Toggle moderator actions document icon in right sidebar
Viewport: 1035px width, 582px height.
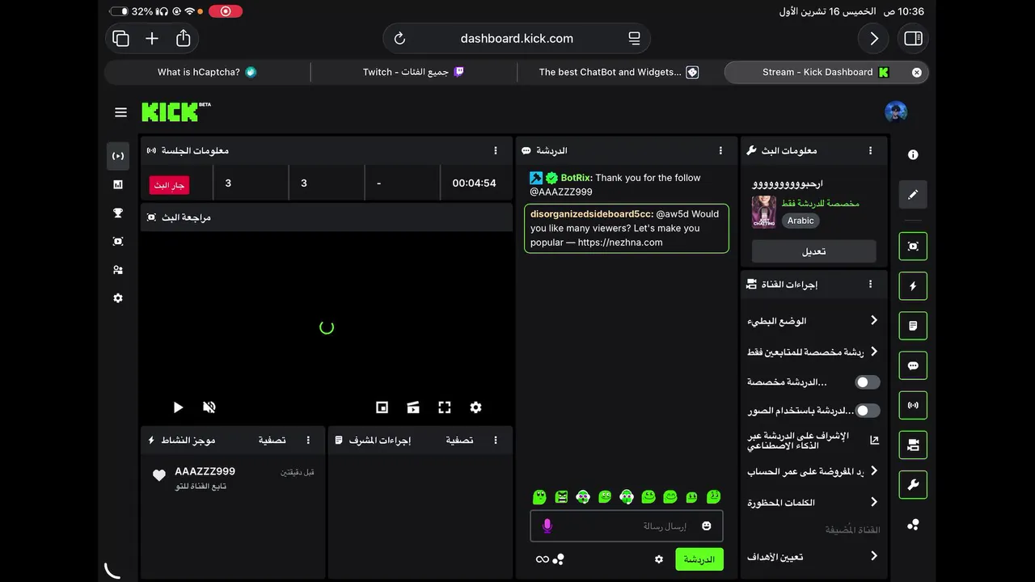coord(913,326)
